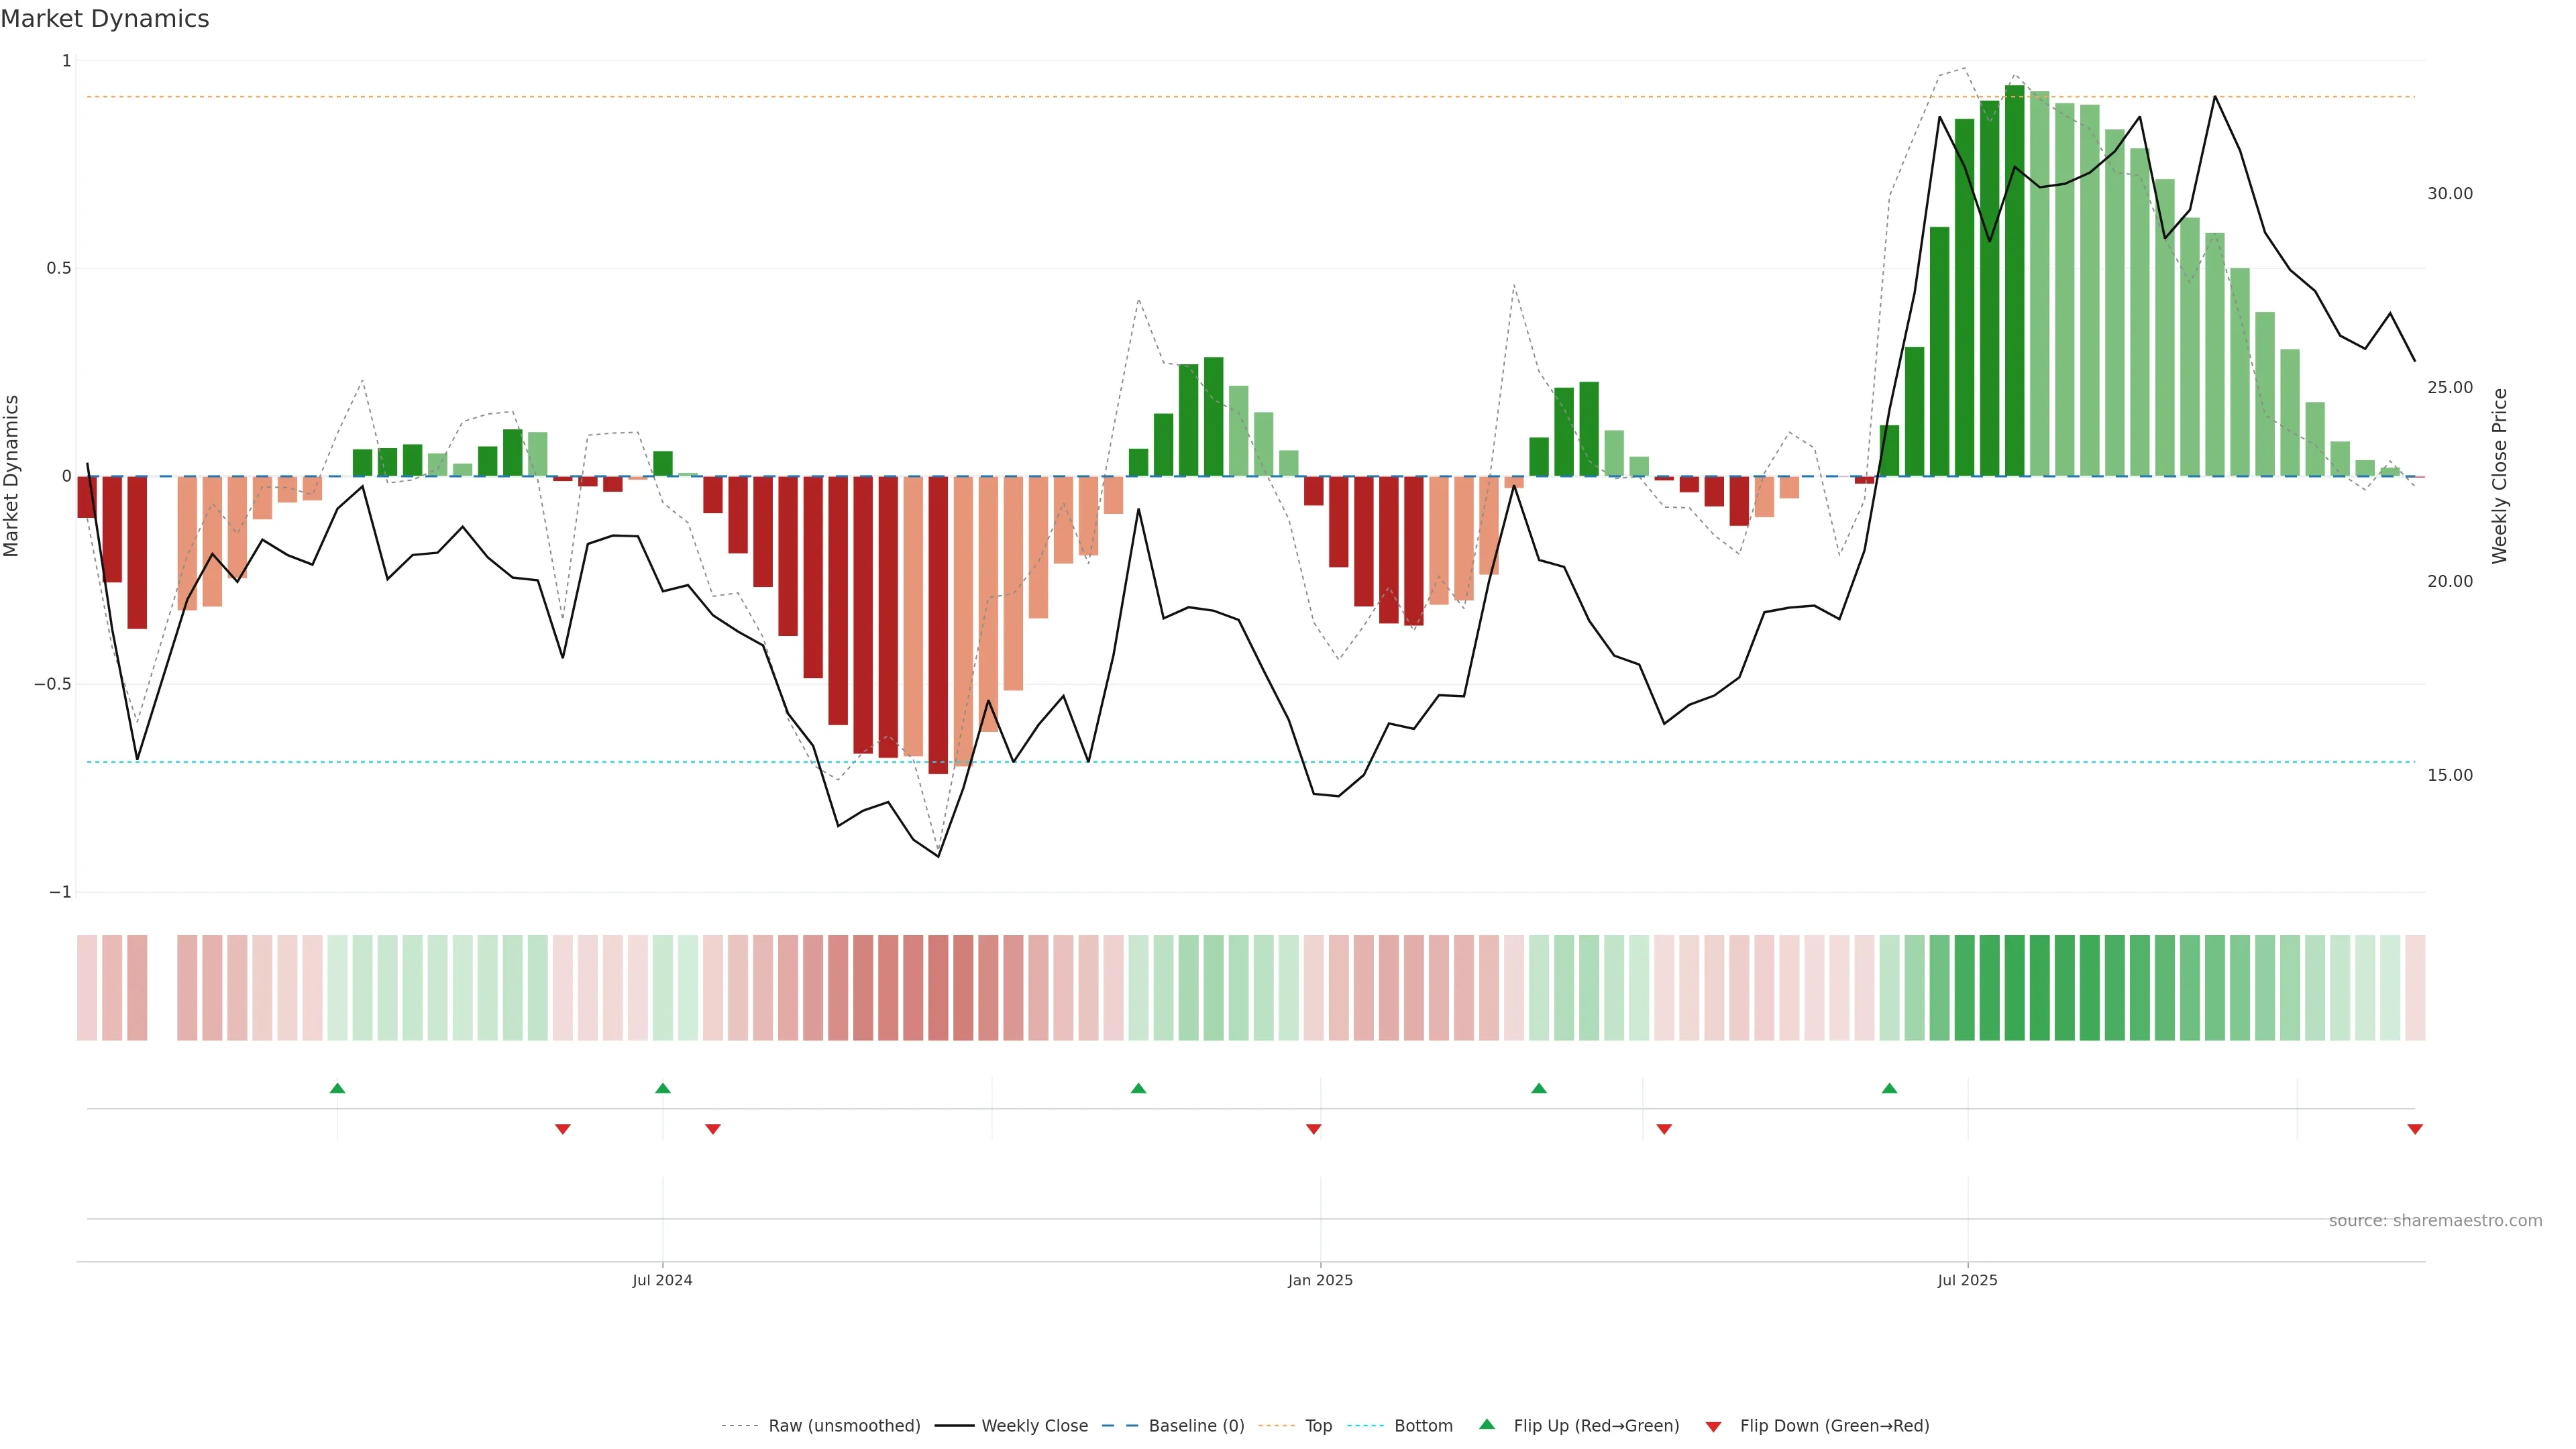Viewport: 2576px width, 1449px height.
Task: Click the first green flip-up marker
Action: coord(337,1088)
